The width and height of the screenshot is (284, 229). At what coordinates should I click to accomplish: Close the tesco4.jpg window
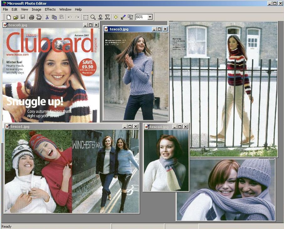pyautogui.click(x=186, y=127)
